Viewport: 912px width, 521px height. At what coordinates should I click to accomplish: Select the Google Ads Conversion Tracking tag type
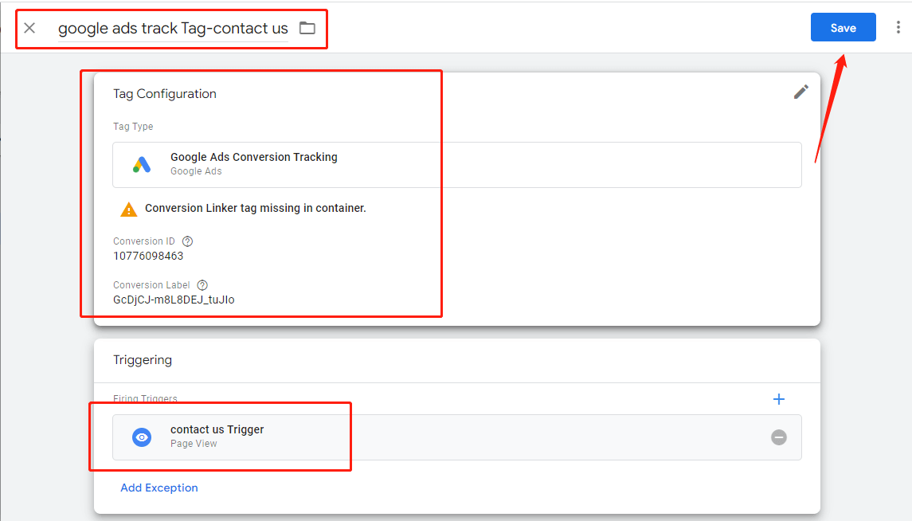457,165
